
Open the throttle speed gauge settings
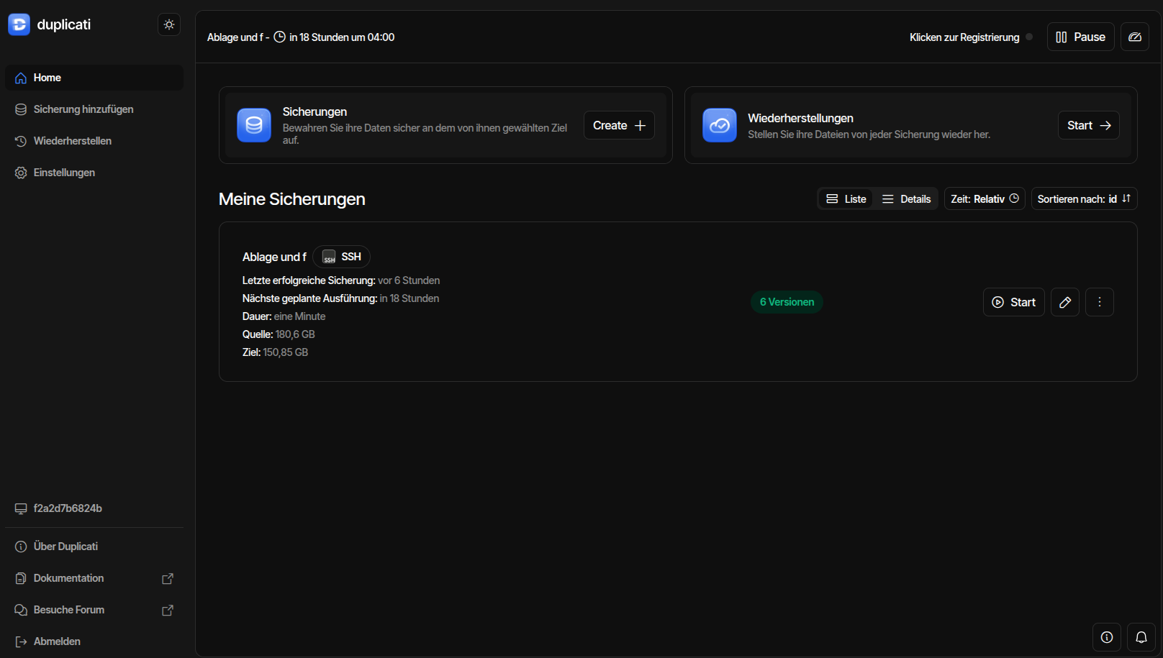pos(1135,37)
